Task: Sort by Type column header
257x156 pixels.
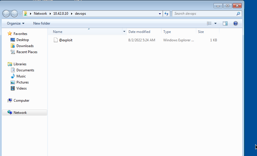Action: point(179,32)
